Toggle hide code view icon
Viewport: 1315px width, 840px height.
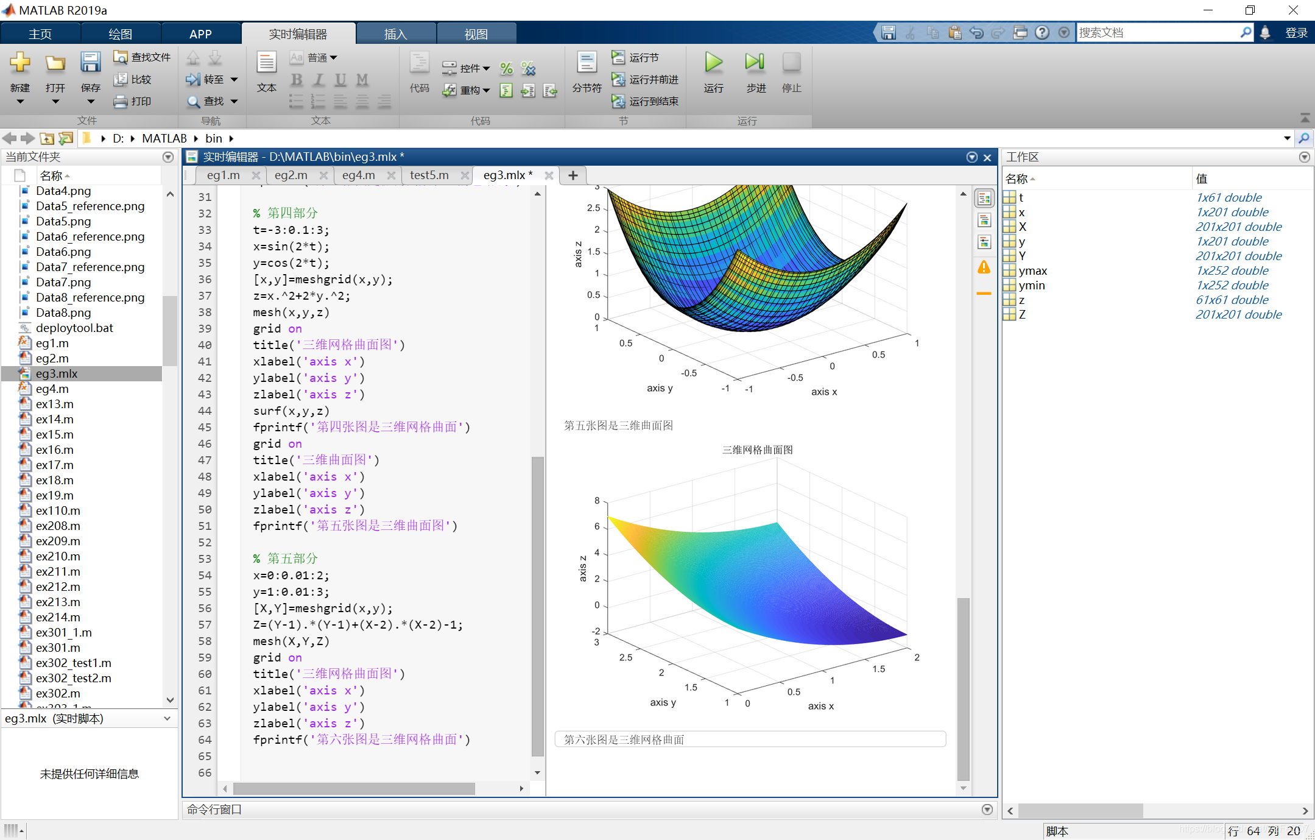(984, 242)
